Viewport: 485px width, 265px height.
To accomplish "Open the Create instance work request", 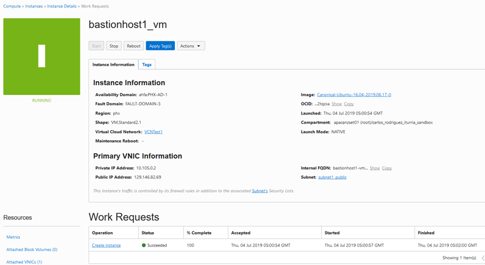I will (x=106, y=246).
